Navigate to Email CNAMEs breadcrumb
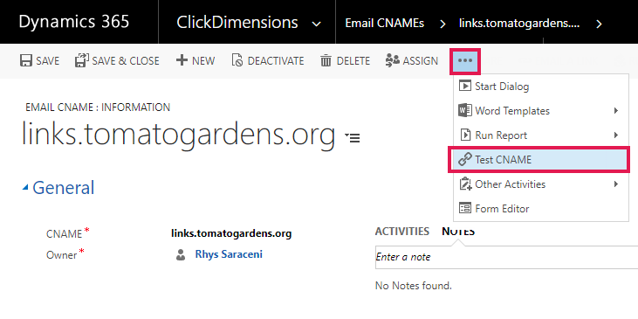 [x=385, y=24]
